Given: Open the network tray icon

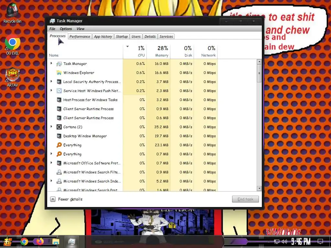Looking at the screenshot, I should point(277,242).
